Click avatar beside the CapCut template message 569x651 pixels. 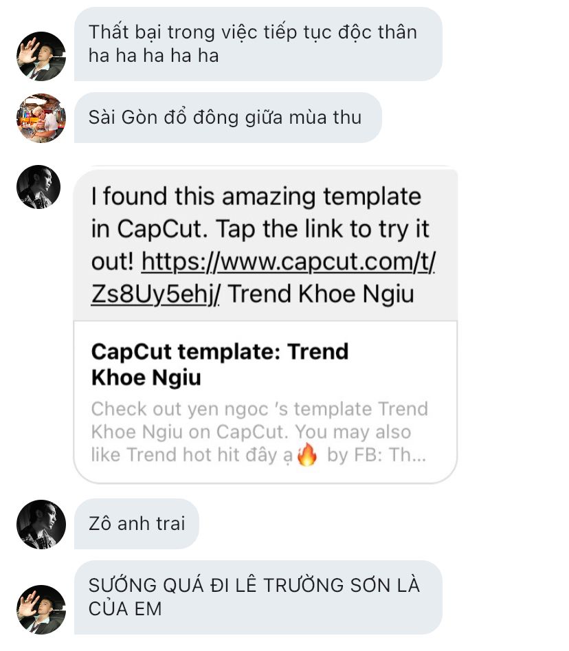(38, 187)
